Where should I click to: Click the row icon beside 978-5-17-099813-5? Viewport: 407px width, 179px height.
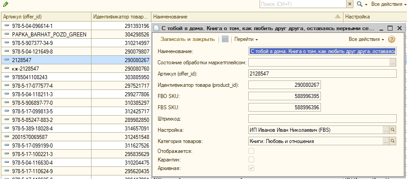tap(7, 111)
